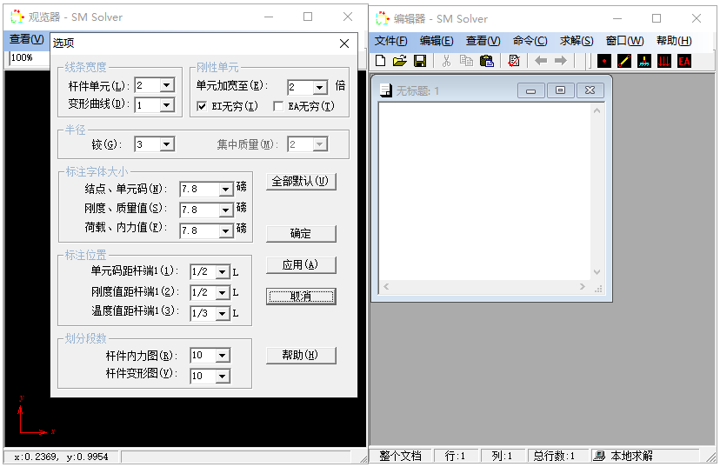
Task: Click the Copy icon in the editor toolbar
Action: (x=467, y=61)
